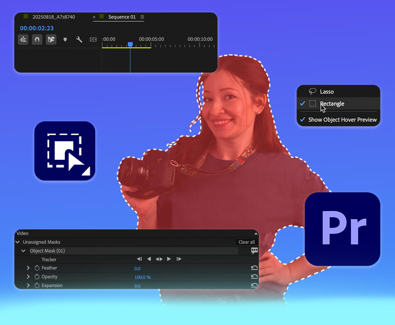Viewport: 395px width, 325px height.
Task: Reset the Opacity parameter
Action: [255, 277]
